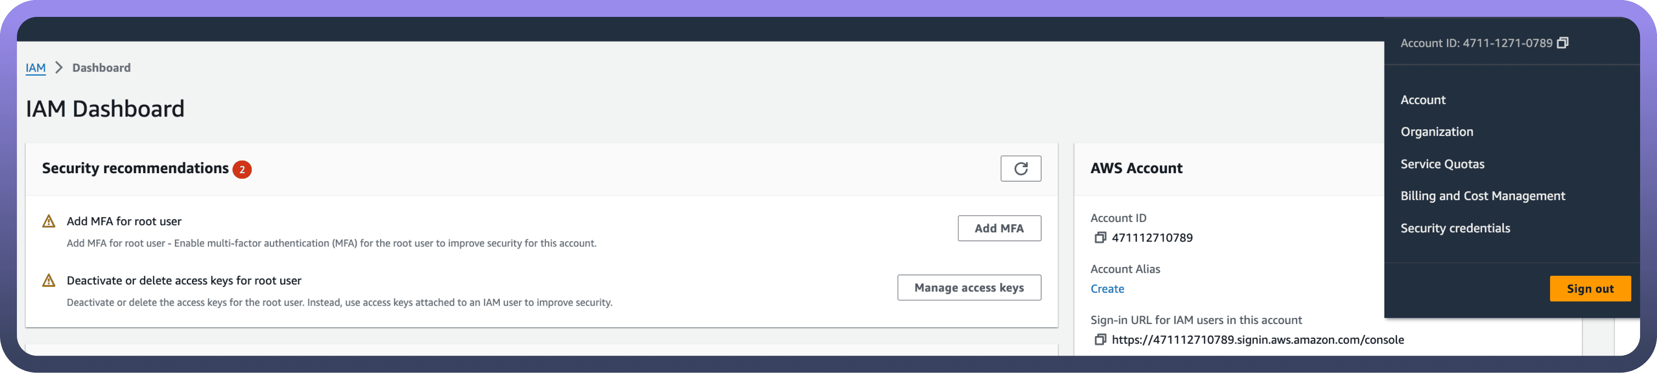Create an account alias link
1657x373 pixels.
pyautogui.click(x=1107, y=289)
